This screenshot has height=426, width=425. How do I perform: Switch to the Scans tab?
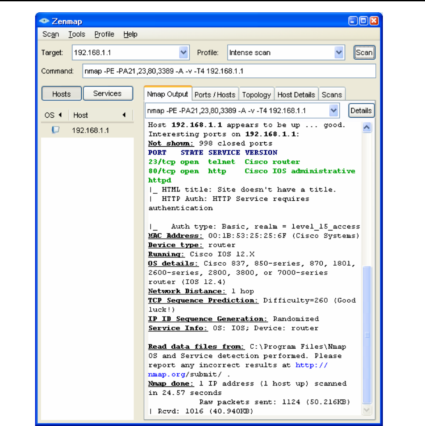pos(332,94)
